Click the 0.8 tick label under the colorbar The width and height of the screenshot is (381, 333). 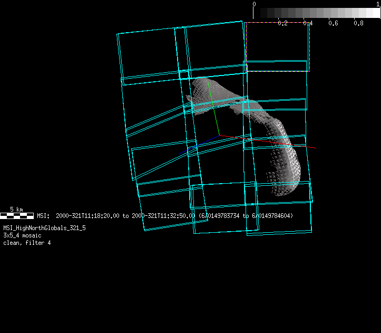(358, 23)
